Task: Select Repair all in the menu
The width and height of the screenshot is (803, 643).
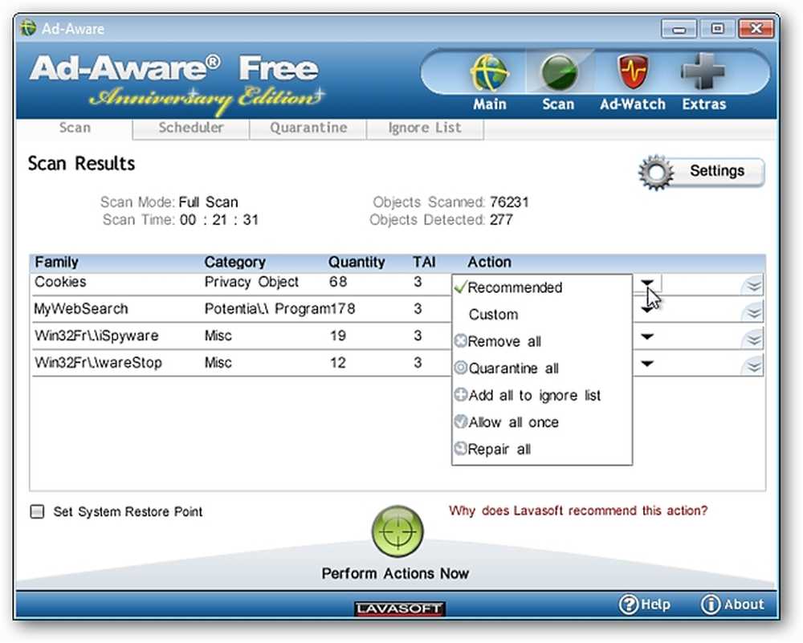Action: 542,450
